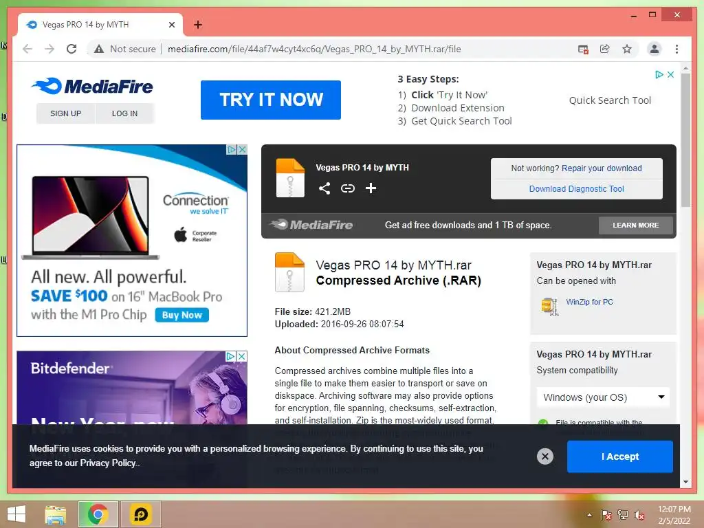This screenshot has width=704, height=528.
Task: Open the WinZip for PC link
Action: click(x=589, y=302)
